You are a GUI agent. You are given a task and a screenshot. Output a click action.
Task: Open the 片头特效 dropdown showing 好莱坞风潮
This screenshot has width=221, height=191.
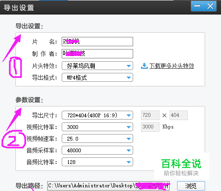point(97,66)
